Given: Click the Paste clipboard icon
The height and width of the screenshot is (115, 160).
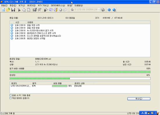Looking at the screenshot, I should [29, 10].
